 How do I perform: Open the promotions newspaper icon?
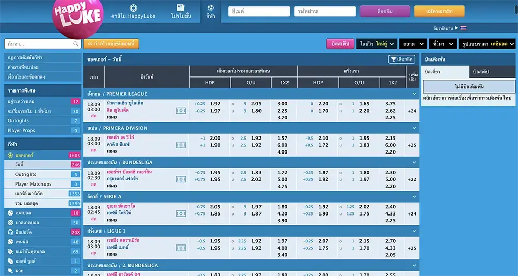point(180,8)
